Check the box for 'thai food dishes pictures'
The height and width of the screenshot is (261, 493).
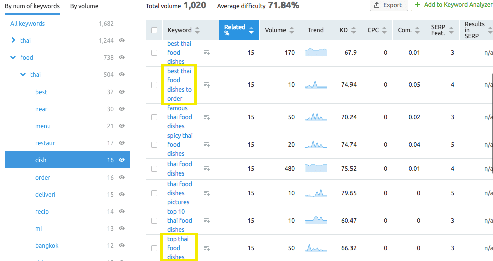tap(154, 193)
